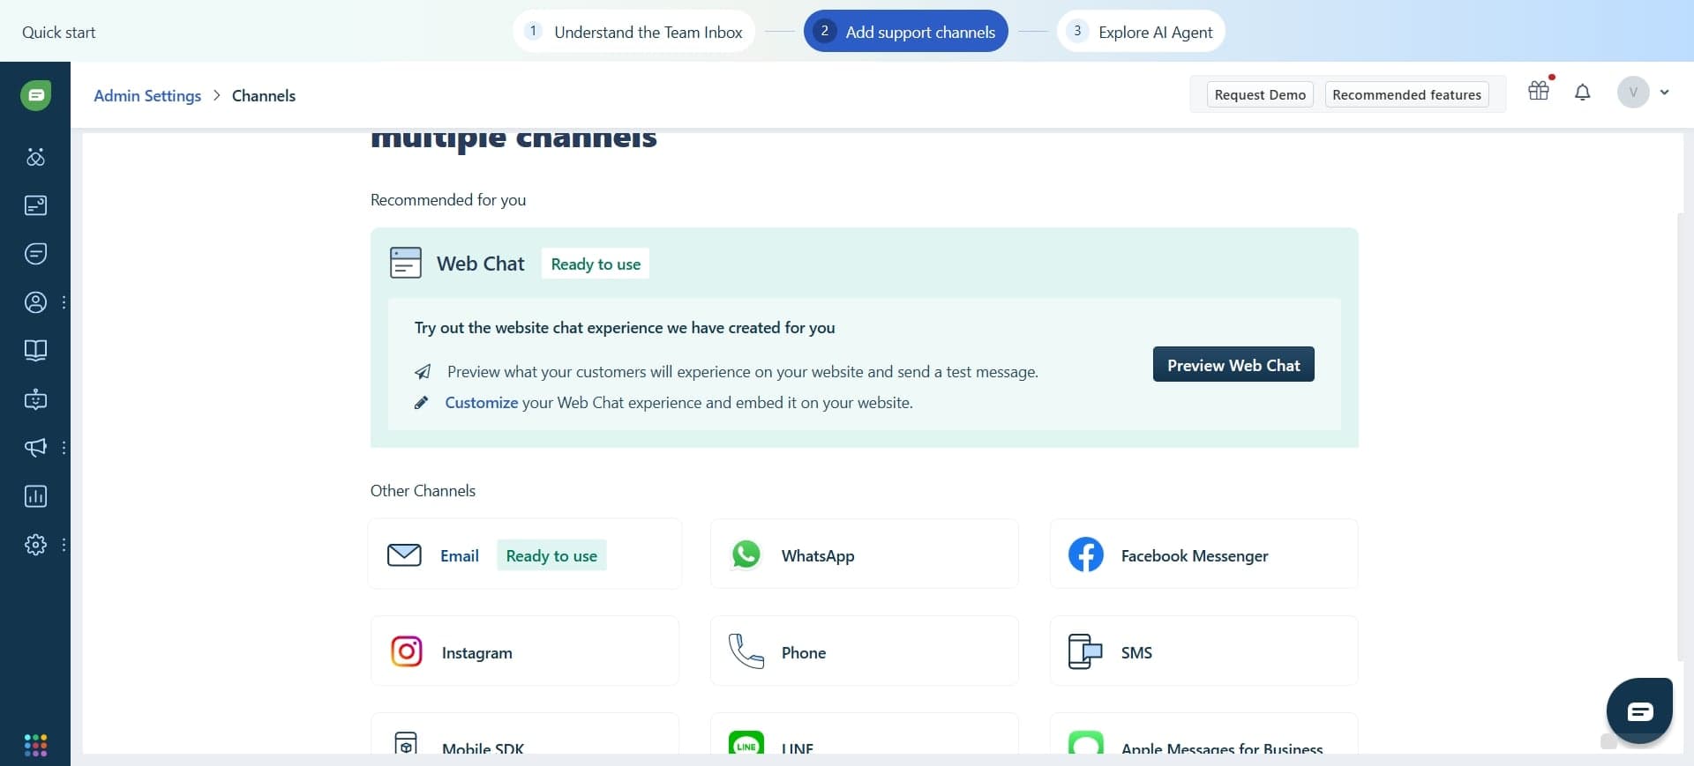The width and height of the screenshot is (1694, 766).
Task: Open the Email channel card
Action: 525,554
